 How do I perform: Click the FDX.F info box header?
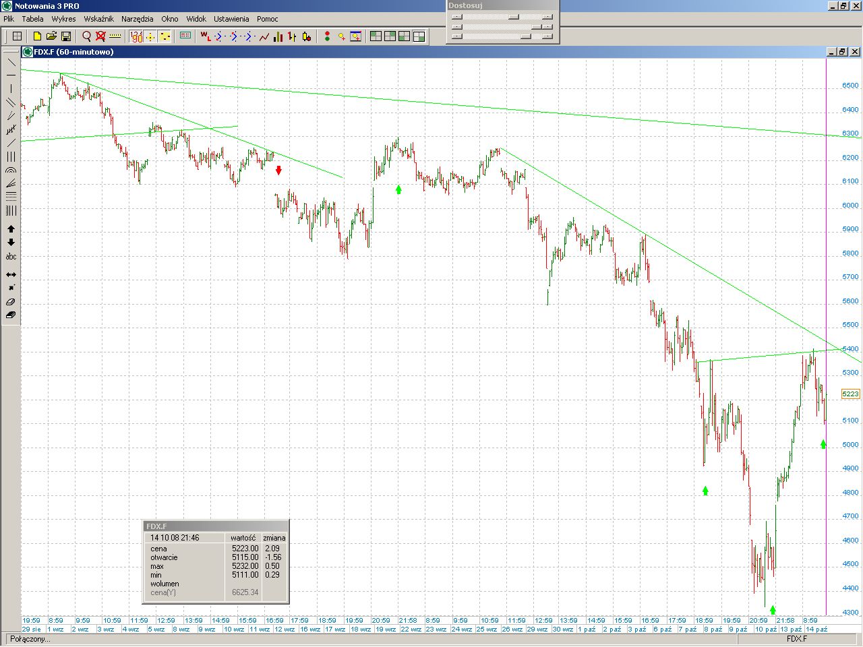point(216,526)
